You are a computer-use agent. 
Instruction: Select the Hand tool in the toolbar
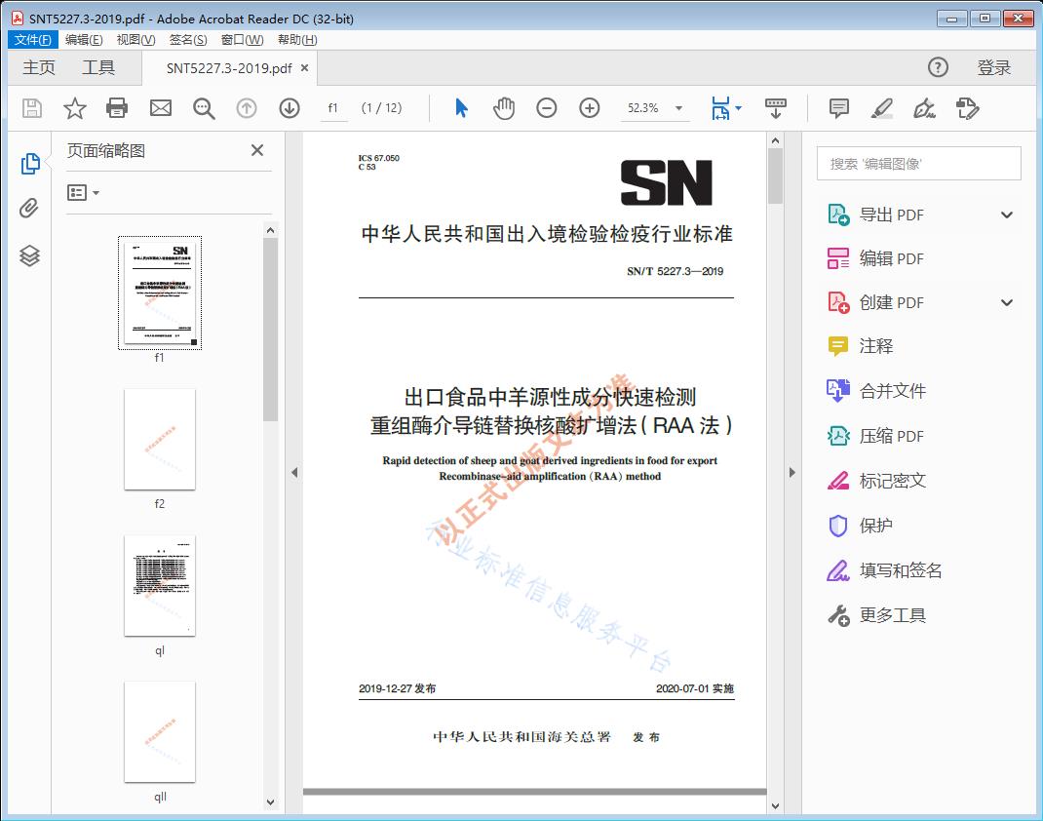[x=504, y=108]
